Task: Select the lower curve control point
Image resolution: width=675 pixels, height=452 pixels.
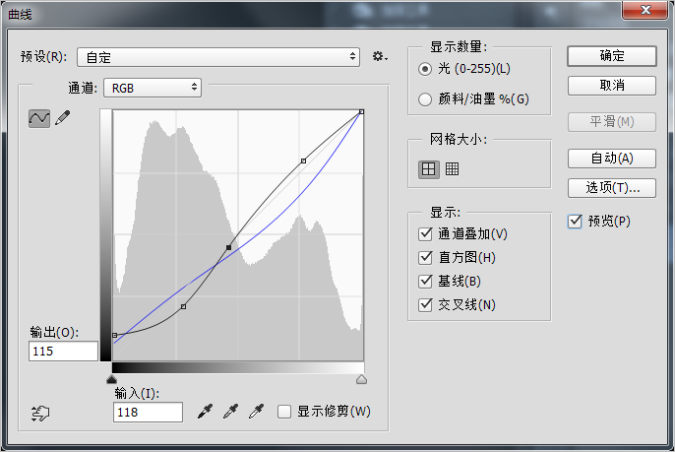Action: pos(183,306)
